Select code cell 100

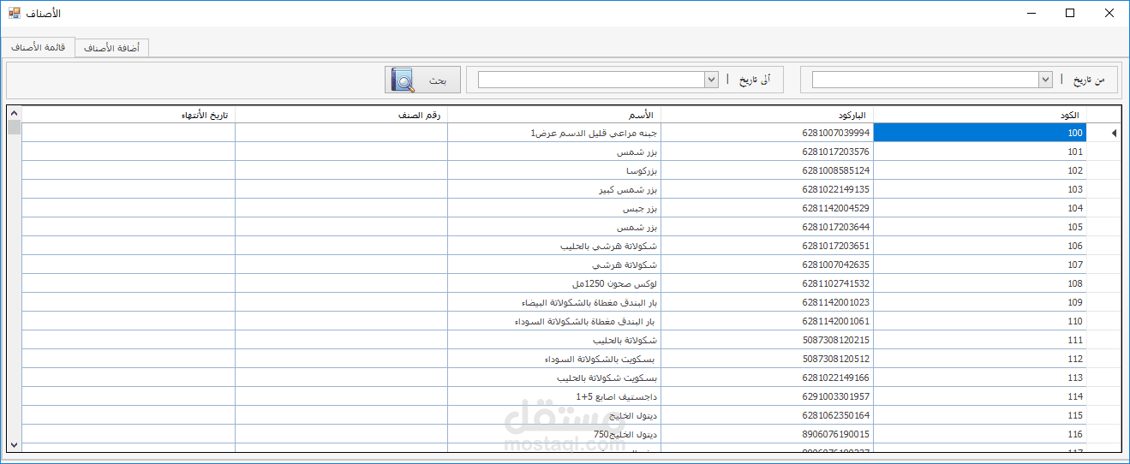(980, 133)
